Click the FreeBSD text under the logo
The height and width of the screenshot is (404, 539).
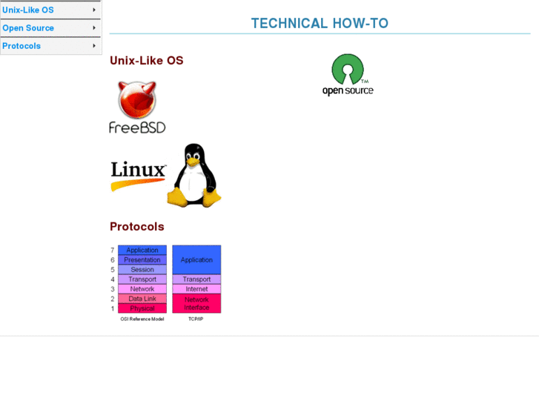[x=137, y=128]
